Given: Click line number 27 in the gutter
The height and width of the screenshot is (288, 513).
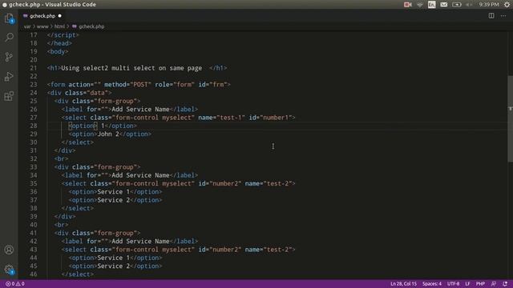Looking at the screenshot, I should coord(34,118).
